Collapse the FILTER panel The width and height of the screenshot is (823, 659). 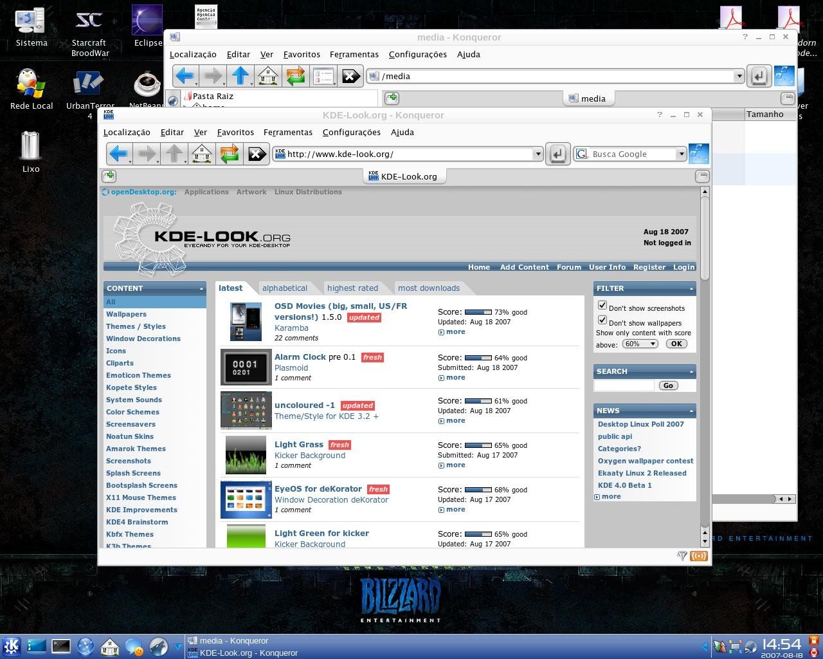point(691,288)
